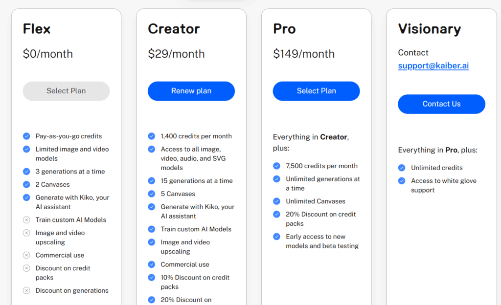Click the check icon beside 2 Canvases
This screenshot has width=501, height=305.
pyautogui.click(x=26, y=184)
